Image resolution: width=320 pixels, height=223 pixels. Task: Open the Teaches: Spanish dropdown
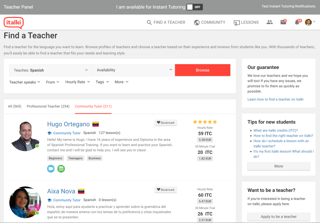pos(51,70)
